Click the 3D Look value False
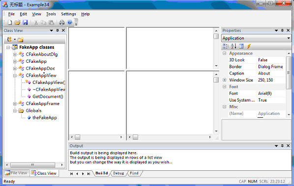 point(263,60)
